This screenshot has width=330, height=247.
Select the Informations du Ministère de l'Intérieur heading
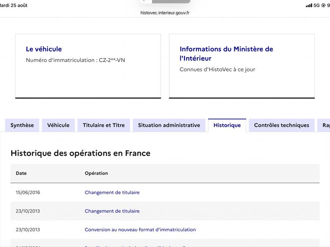226,54
